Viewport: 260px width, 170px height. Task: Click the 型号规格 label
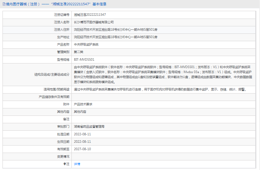coord(63,59)
